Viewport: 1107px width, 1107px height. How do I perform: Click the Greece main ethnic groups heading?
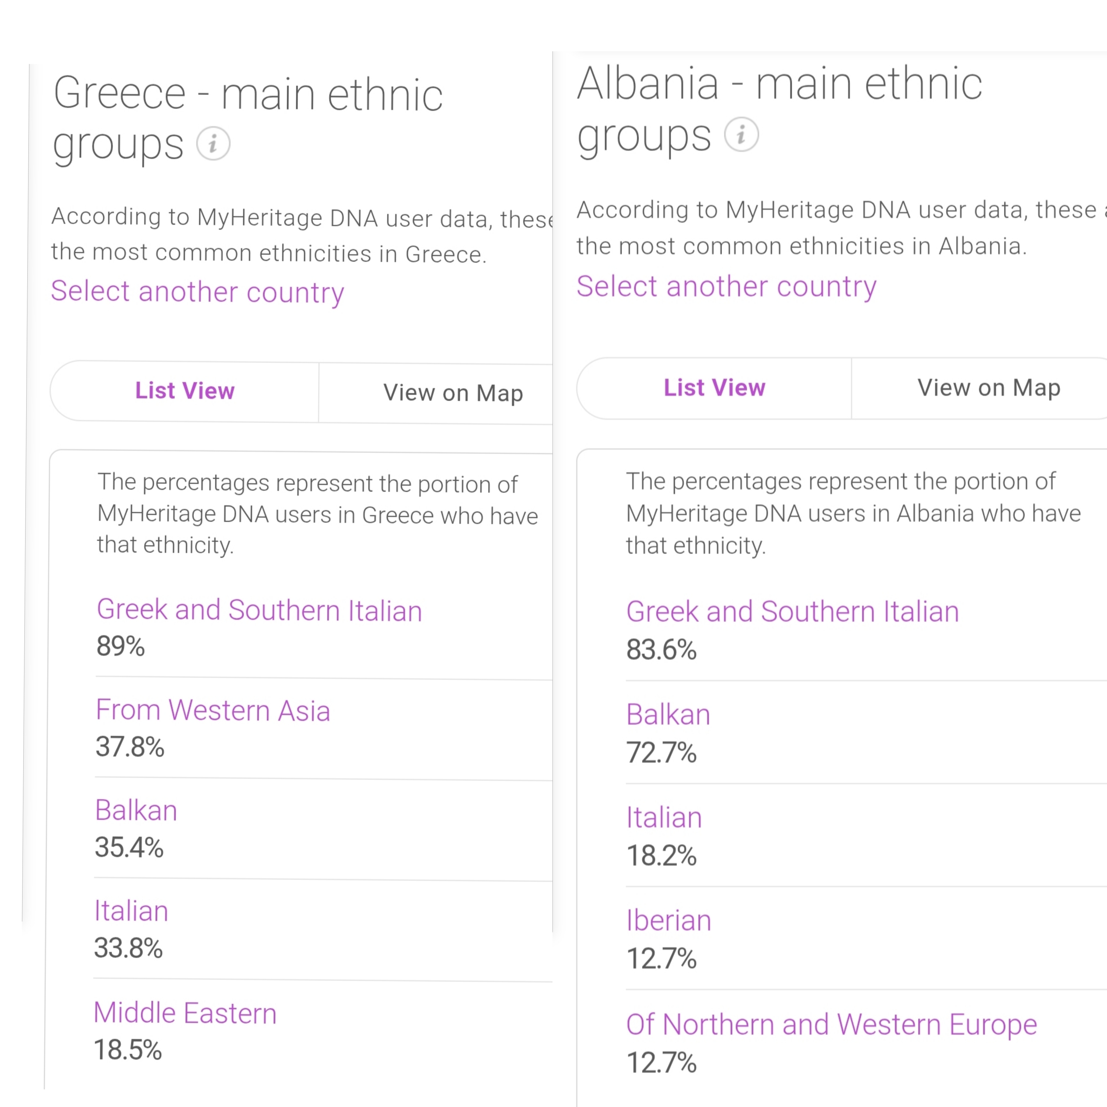[x=248, y=119]
